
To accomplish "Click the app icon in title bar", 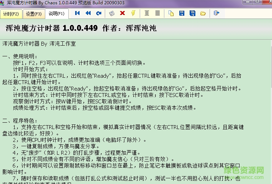I will pos(2,3).
